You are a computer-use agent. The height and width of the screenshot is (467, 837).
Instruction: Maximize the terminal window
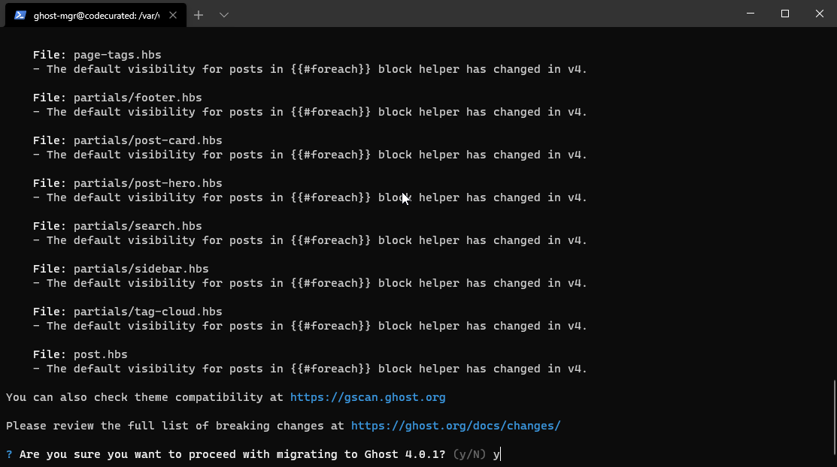click(x=784, y=14)
